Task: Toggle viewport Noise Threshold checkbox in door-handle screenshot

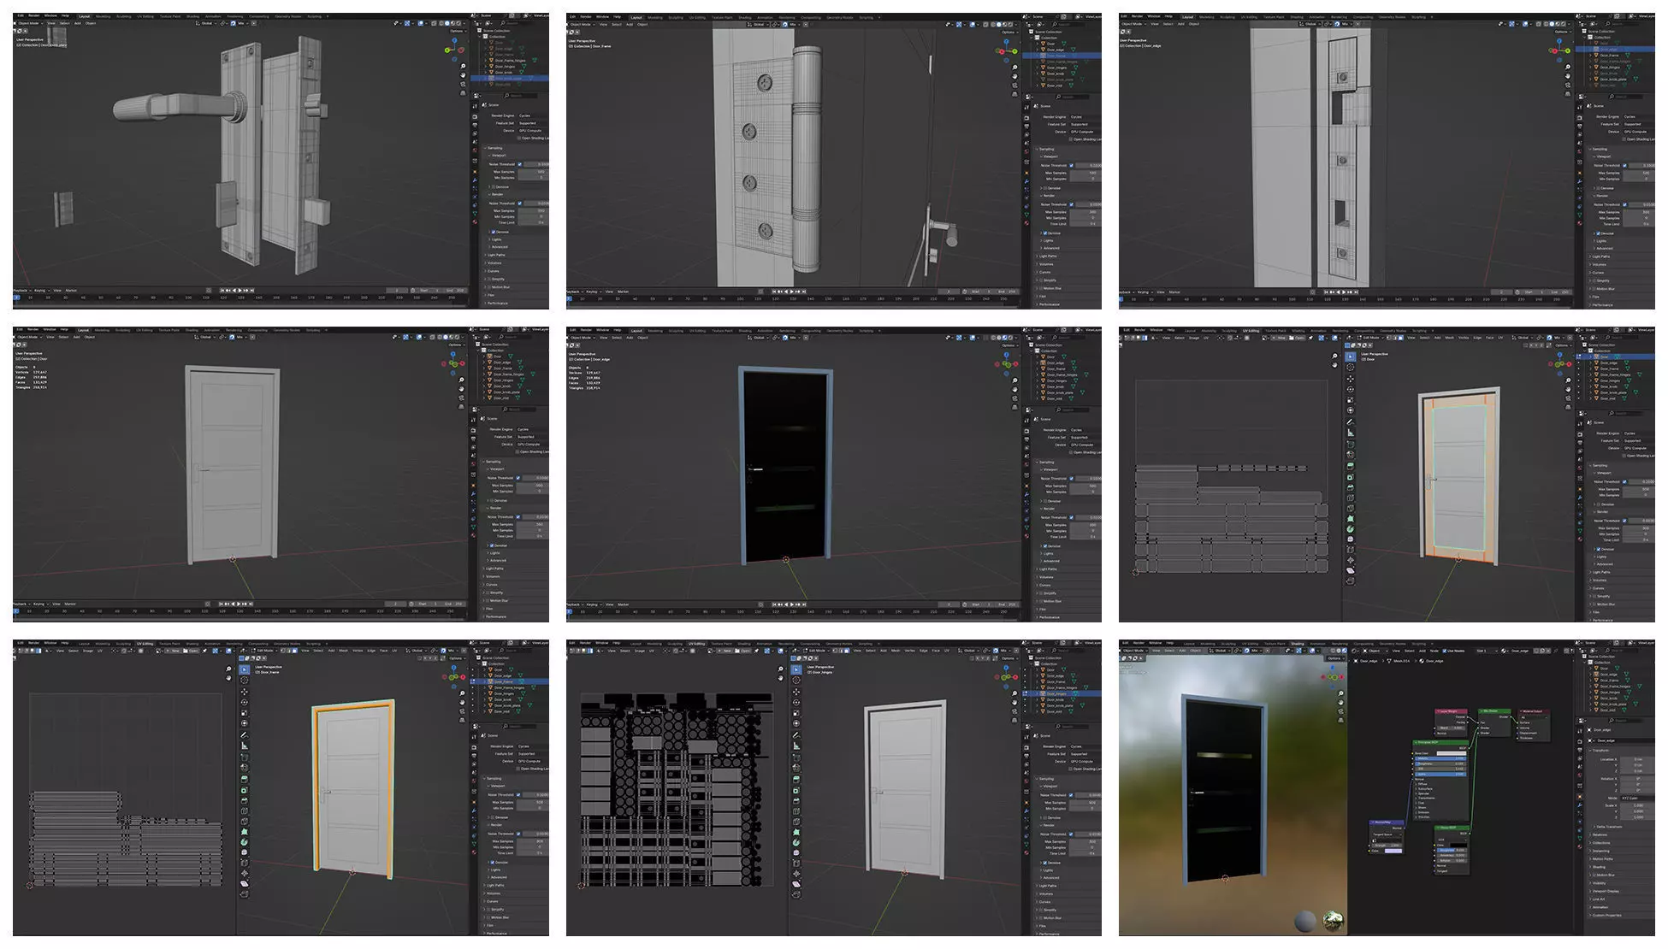Action: [519, 164]
